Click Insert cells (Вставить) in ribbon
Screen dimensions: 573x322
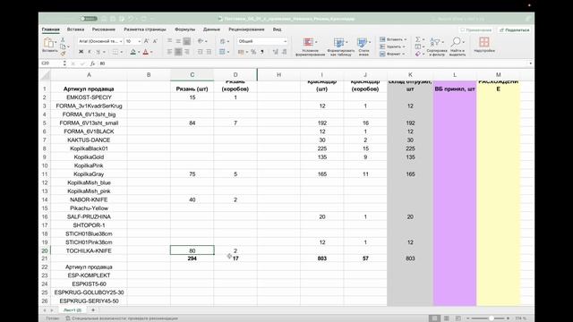coord(393,39)
